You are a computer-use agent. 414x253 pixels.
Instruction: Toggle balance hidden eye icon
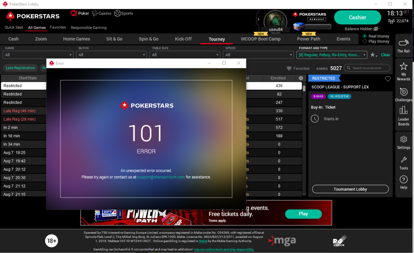(x=376, y=29)
